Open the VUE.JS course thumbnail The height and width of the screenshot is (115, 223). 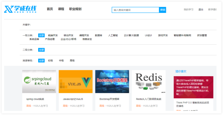[x=76, y=81]
